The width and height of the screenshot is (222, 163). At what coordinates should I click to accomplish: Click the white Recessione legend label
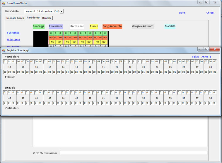tap(77, 26)
